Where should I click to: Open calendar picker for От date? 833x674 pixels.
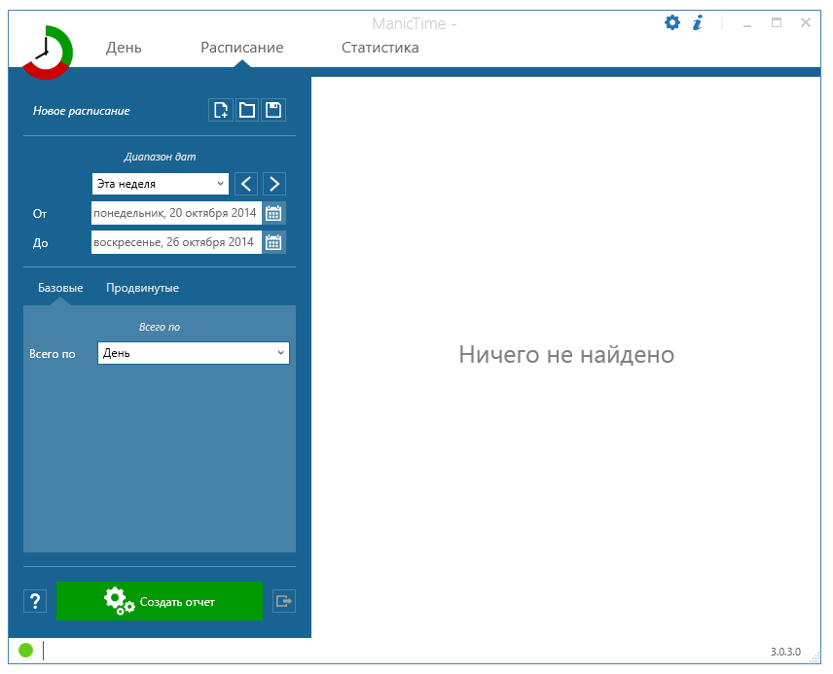[273, 213]
